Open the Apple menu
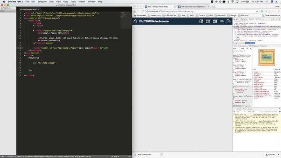Screen dimensions: 281x158 4,2
